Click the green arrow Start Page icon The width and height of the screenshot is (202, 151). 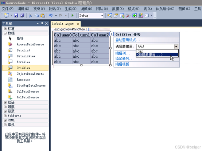click(x=135, y=16)
